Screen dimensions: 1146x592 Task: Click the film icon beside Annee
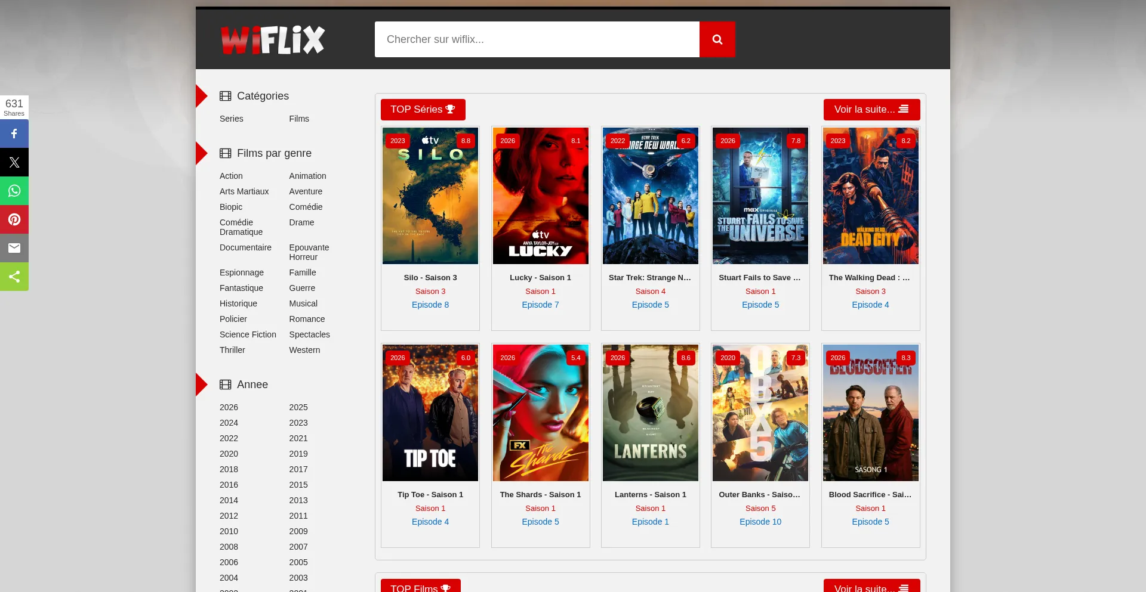click(x=225, y=385)
